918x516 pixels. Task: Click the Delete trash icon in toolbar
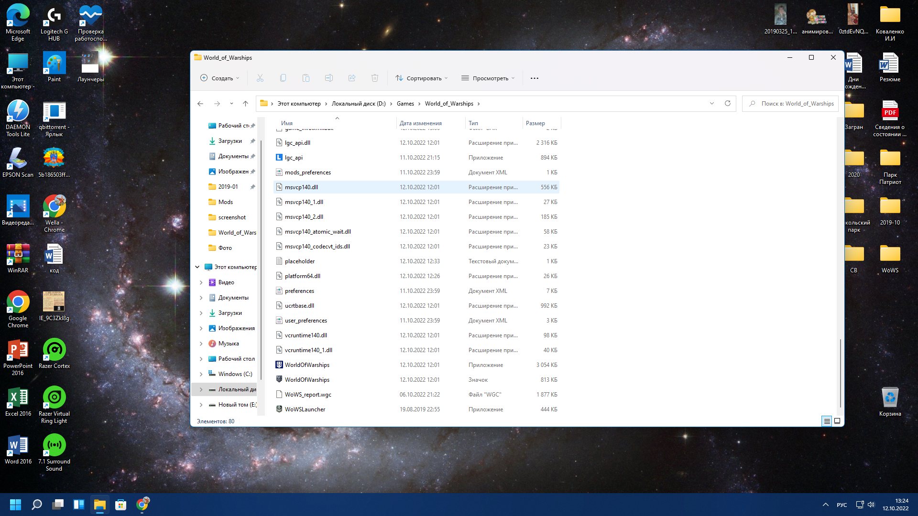click(375, 78)
